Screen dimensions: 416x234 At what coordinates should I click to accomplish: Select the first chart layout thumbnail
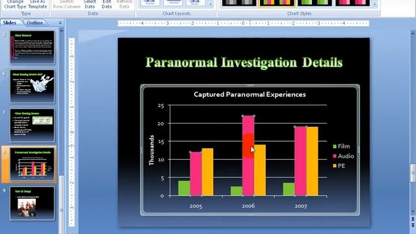(149, 3)
